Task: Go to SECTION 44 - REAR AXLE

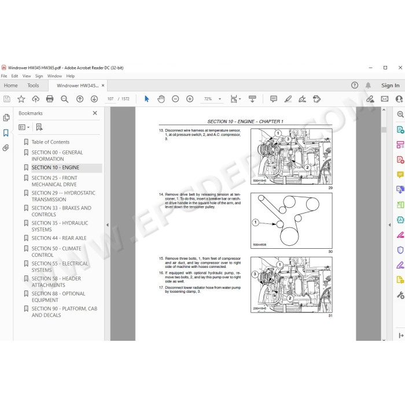Action: [x=59, y=238]
